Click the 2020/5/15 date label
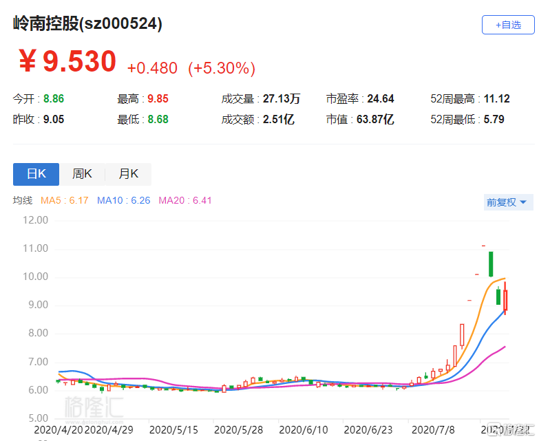The image size is (539, 441). pos(173,430)
